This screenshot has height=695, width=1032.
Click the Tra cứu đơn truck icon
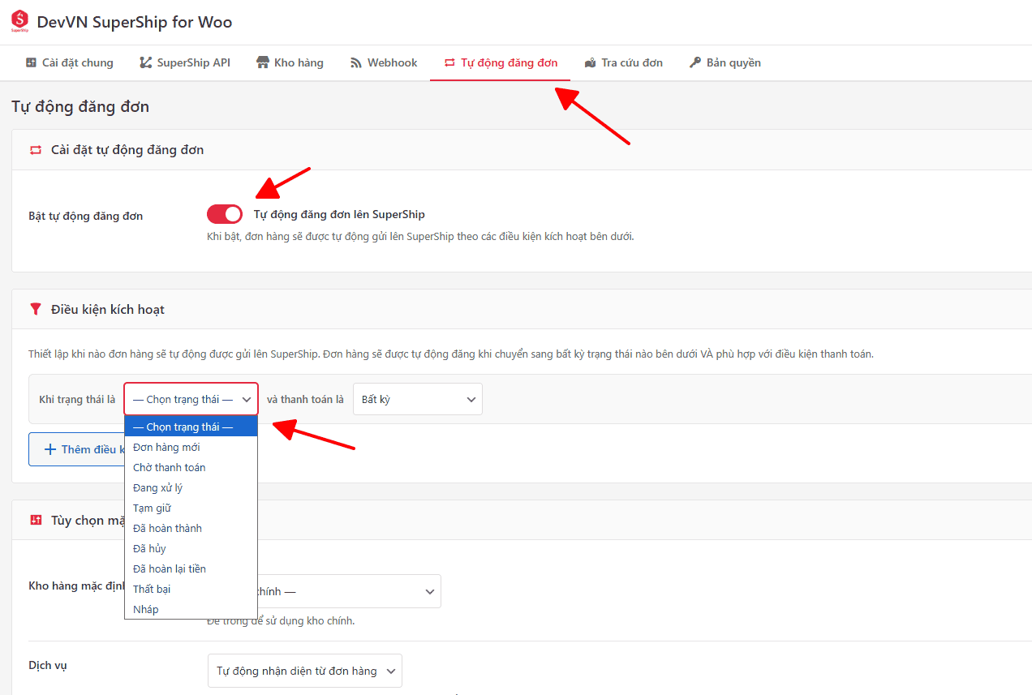coord(590,62)
